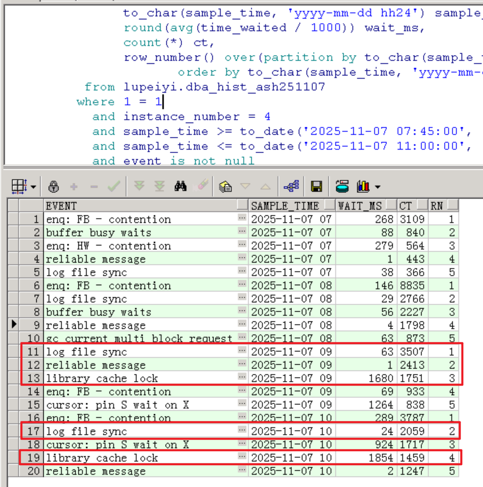483x487 pixels.
Task: Select row header number 9
Action: (x=31, y=325)
